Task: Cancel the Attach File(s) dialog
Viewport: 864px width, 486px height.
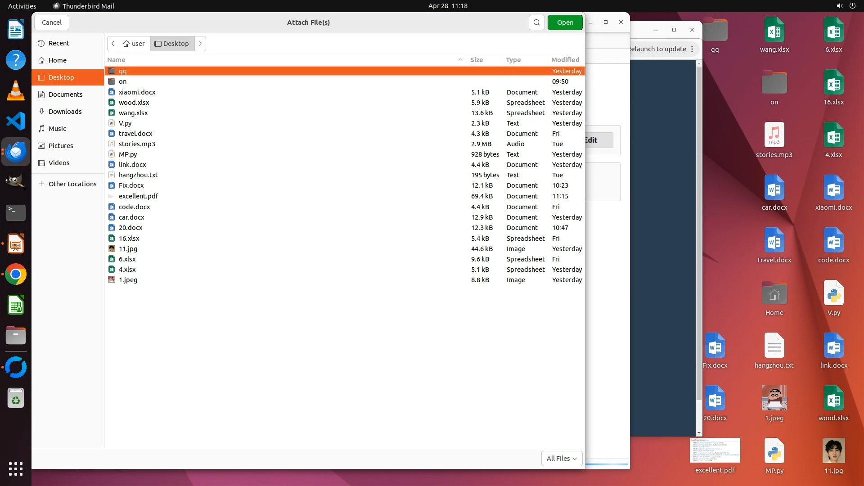Action: (51, 22)
